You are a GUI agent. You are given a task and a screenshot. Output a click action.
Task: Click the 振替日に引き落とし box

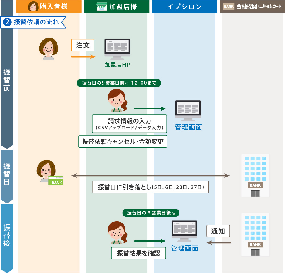click(150, 187)
